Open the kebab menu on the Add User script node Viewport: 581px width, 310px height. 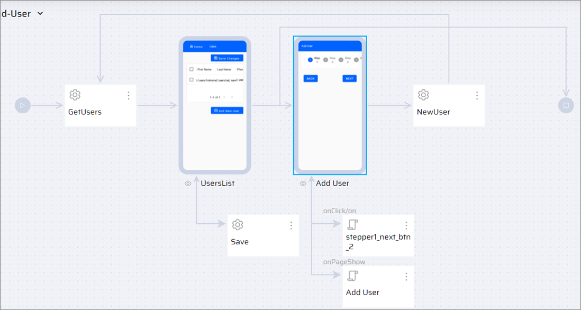(406, 276)
